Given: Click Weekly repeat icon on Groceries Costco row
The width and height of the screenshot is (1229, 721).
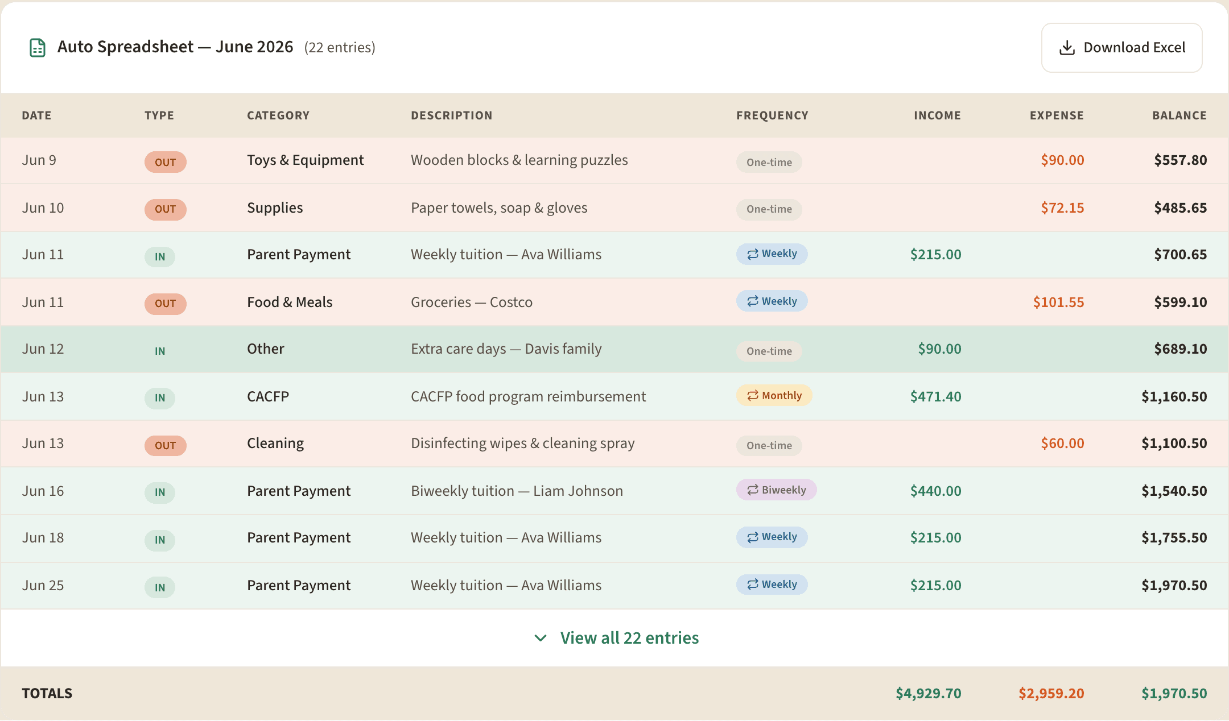Looking at the screenshot, I should [x=753, y=301].
